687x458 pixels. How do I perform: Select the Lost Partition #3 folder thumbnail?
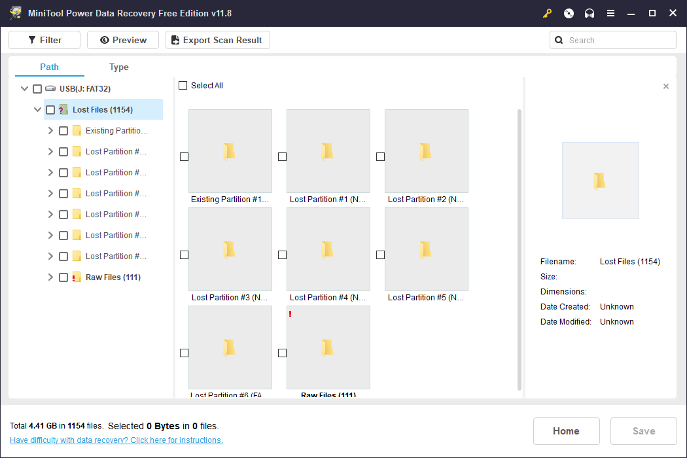pos(230,249)
